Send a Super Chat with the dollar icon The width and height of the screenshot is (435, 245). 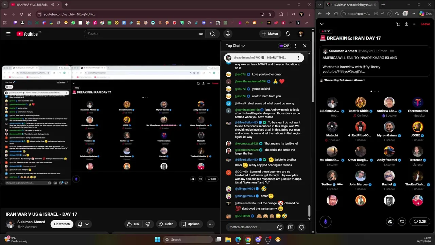[x=291, y=227]
